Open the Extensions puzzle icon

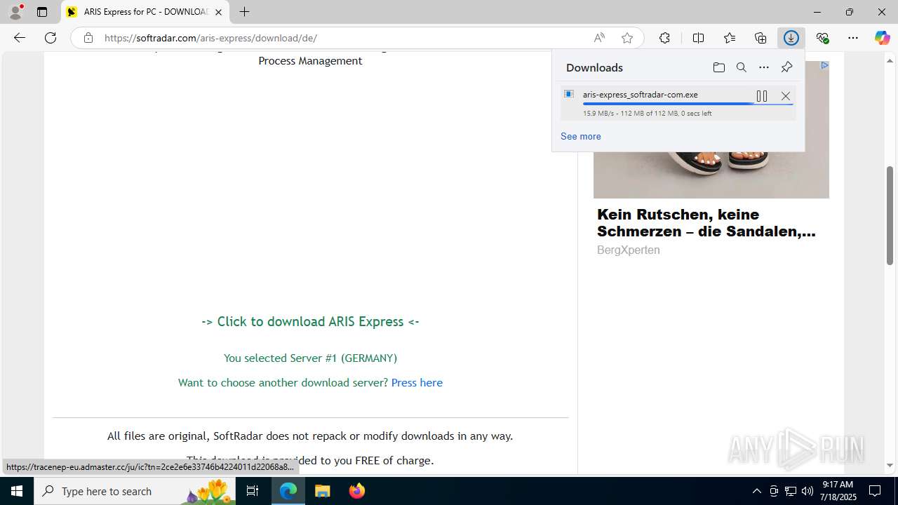point(664,38)
